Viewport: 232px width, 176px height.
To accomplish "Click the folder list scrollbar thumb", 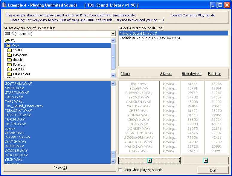I will click(x=113, y=56).
